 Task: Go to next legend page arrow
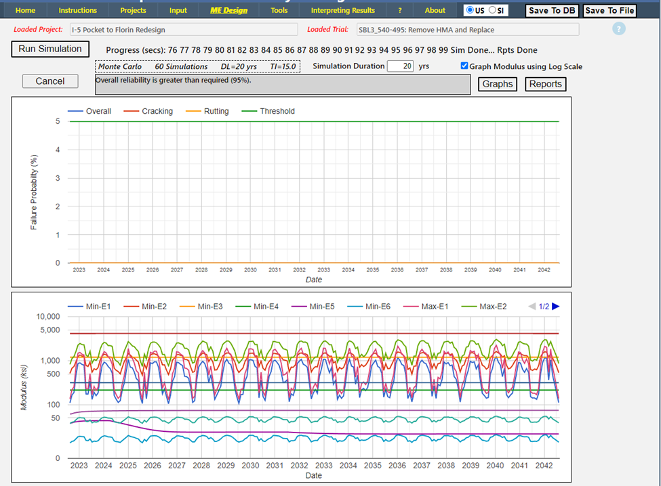point(556,307)
